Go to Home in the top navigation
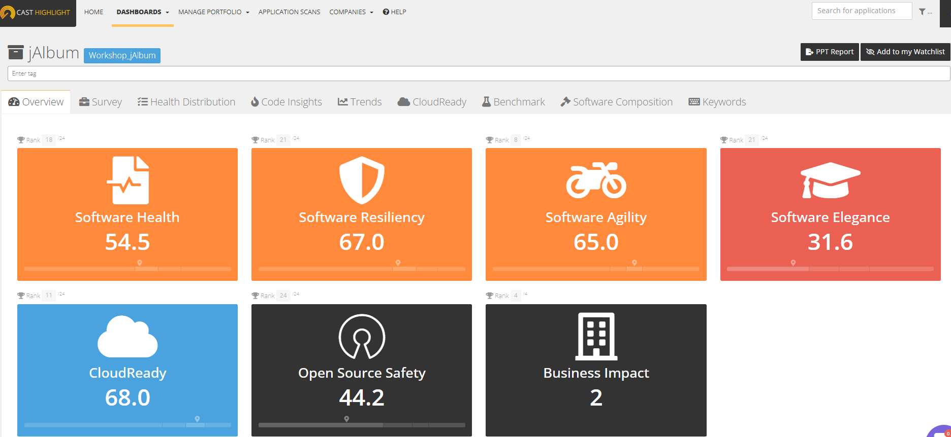 point(93,12)
